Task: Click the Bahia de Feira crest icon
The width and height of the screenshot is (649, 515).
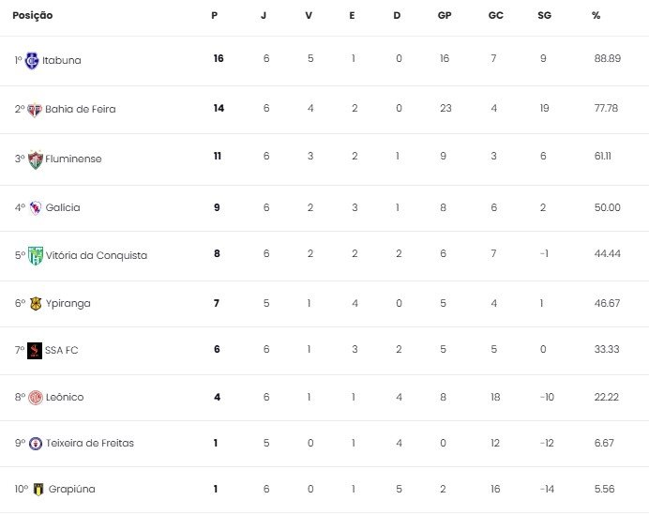Action: (35, 109)
